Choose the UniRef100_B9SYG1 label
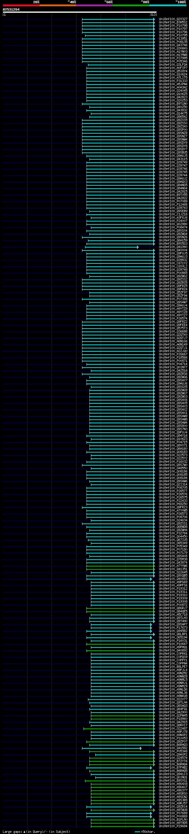The image size is (189, 834). (173, 780)
